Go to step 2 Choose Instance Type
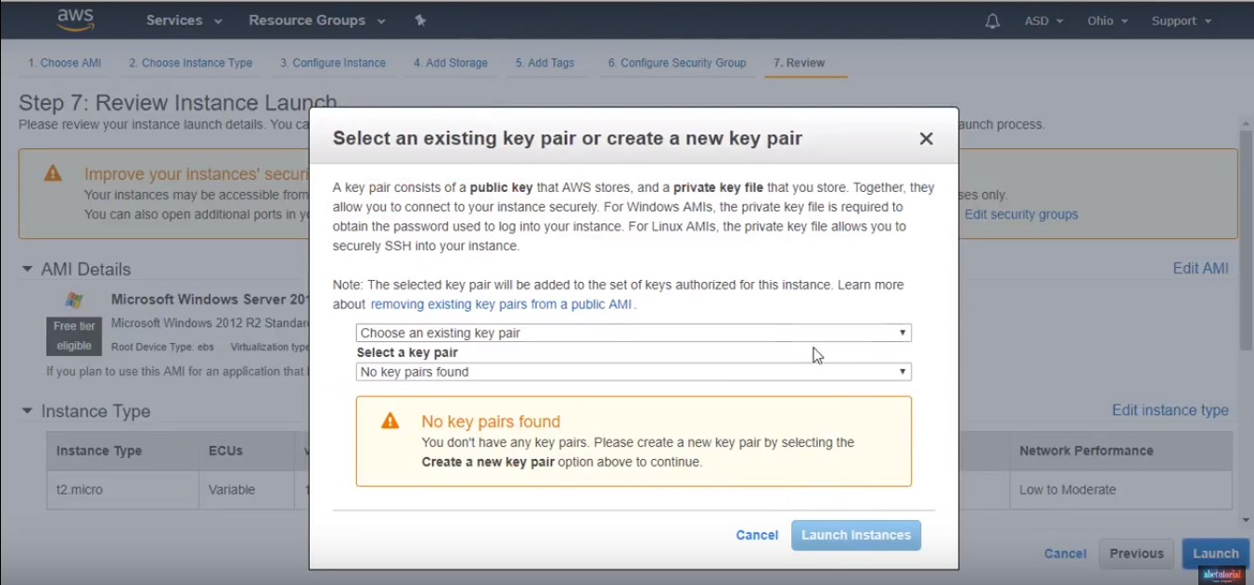 click(190, 63)
